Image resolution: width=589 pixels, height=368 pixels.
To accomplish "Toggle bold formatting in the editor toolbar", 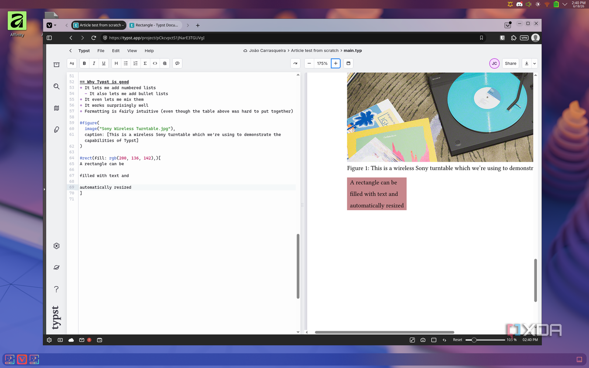I will point(84,63).
